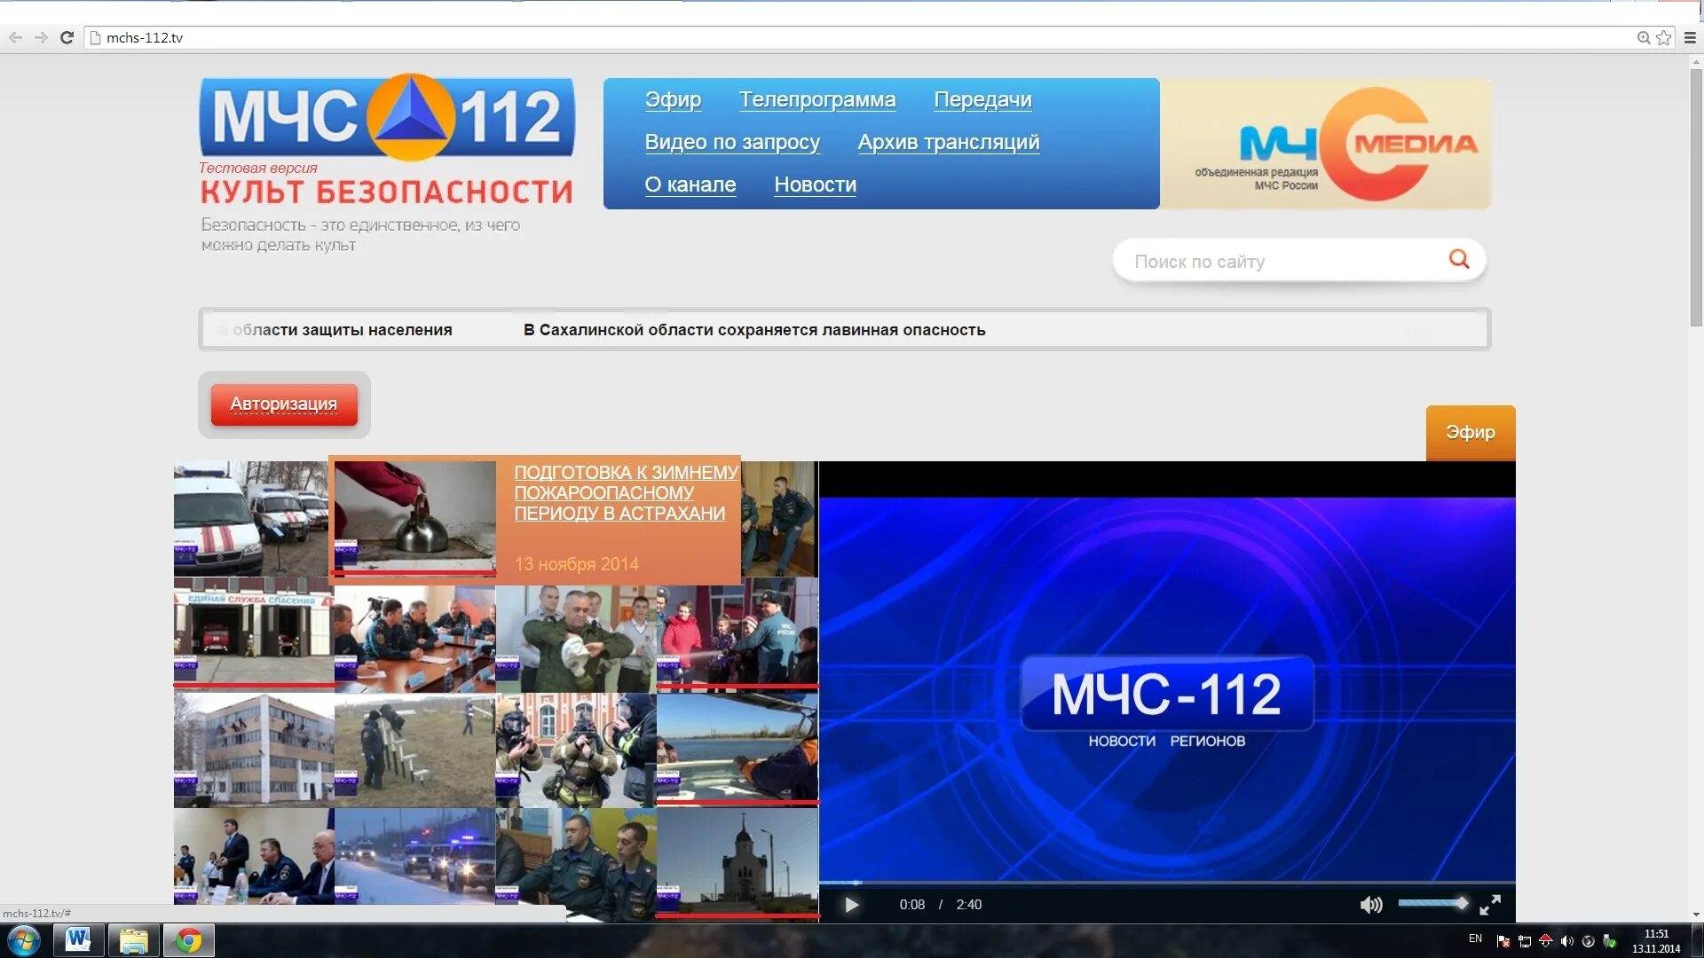This screenshot has height=958, width=1704.
Task: Open the officers at conference table thumbnail
Action: click(414, 639)
